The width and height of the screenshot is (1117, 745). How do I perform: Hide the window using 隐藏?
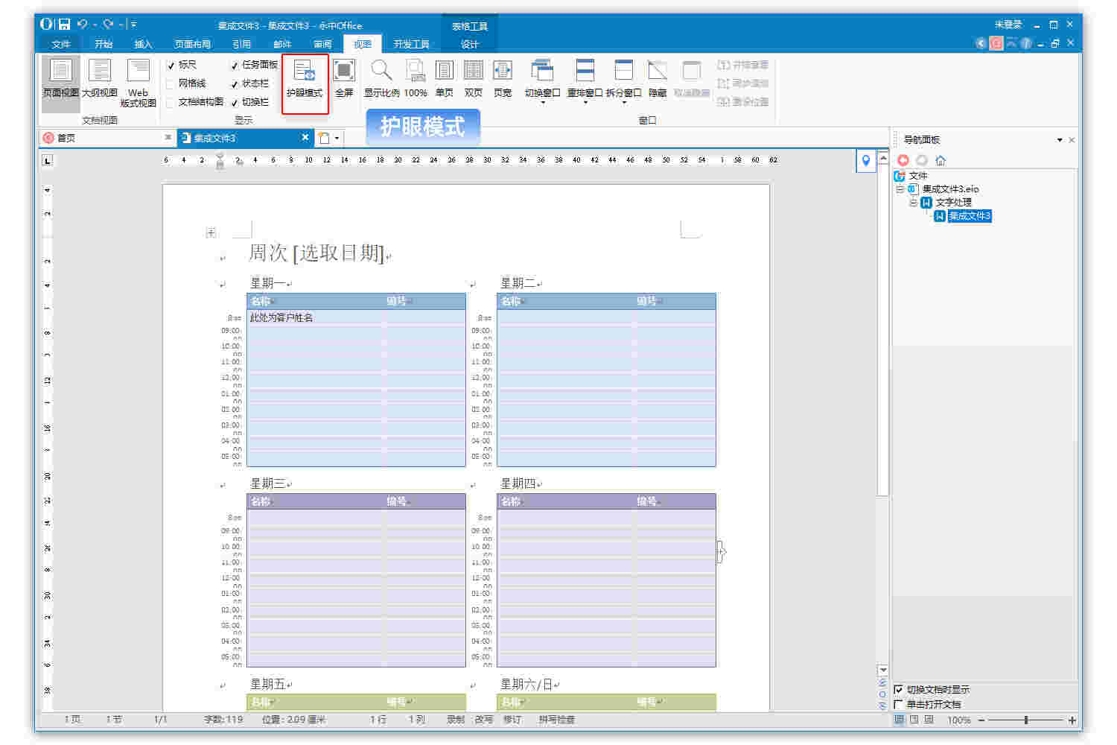click(657, 78)
